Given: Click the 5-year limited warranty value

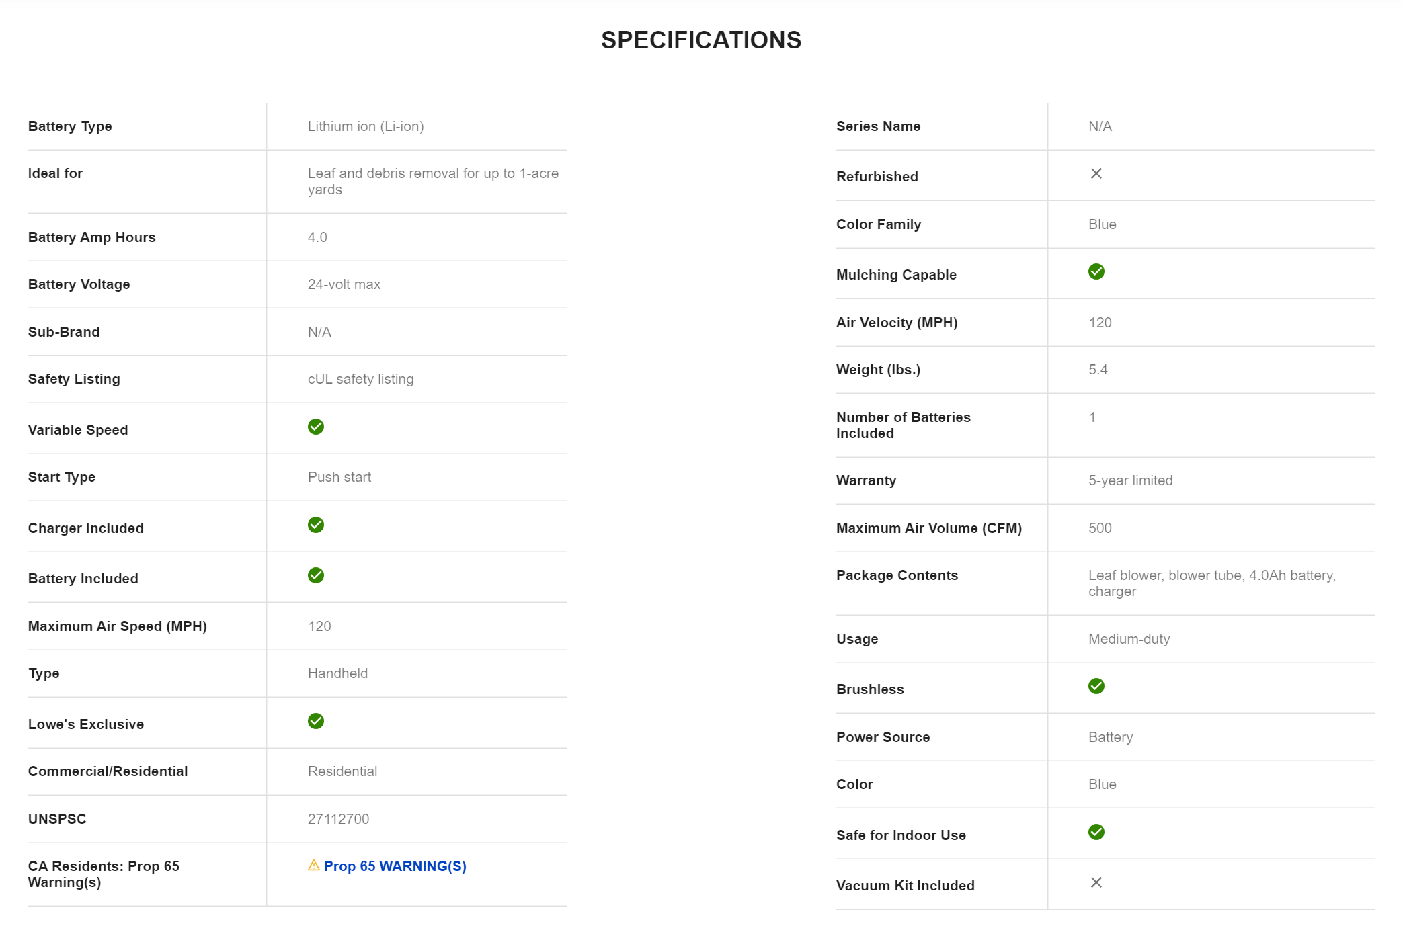Looking at the screenshot, I should point(1130,480).
